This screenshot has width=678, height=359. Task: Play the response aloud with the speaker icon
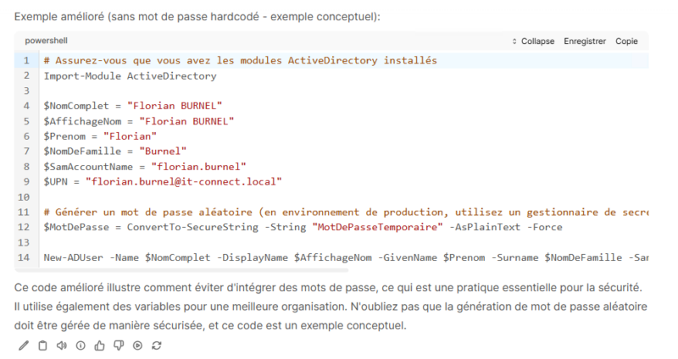pyautogui.click(x=61, y=345)
